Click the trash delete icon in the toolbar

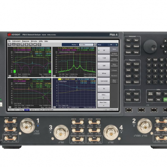click(27, 45)
